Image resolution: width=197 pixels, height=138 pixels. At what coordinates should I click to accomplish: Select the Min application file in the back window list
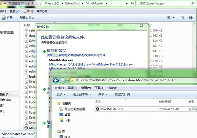[x=30, y=128]
